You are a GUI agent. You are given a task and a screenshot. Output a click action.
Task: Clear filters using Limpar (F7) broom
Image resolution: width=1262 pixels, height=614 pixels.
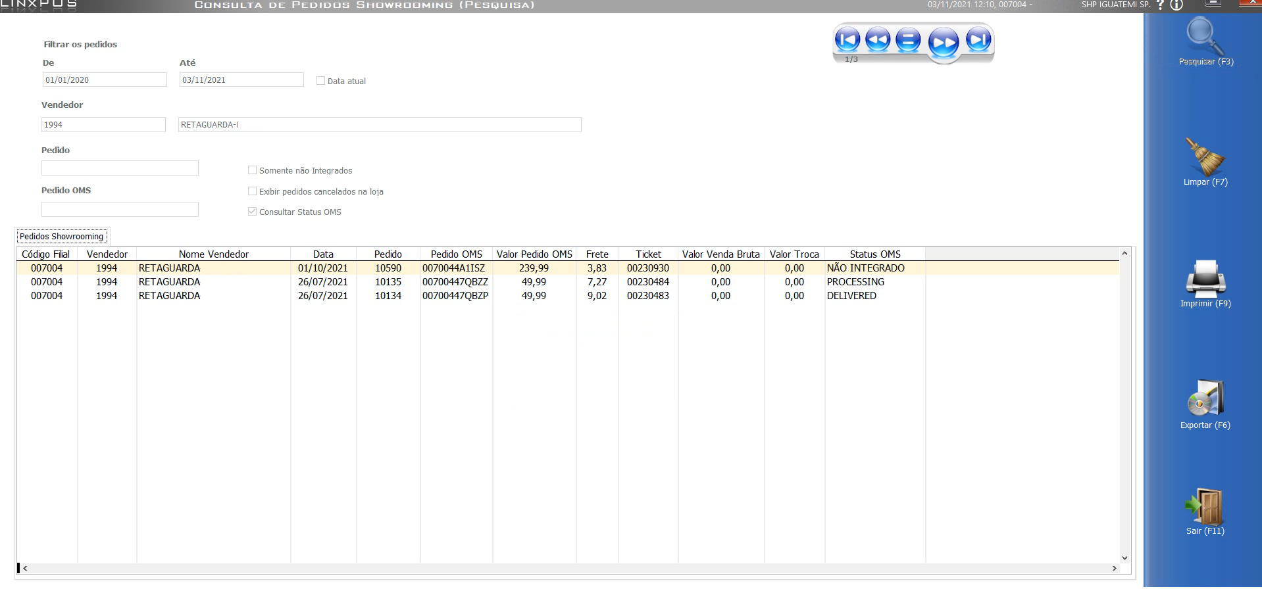pos(1205,162)
